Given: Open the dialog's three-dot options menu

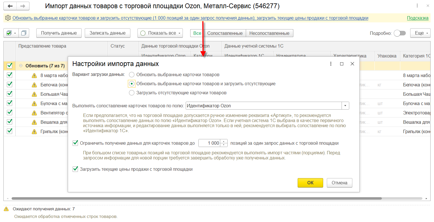Looking at the screenshot, I should tap(331, 64).
